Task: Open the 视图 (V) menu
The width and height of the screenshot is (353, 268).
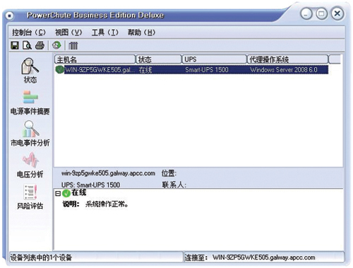Action: tap(68, 33)
